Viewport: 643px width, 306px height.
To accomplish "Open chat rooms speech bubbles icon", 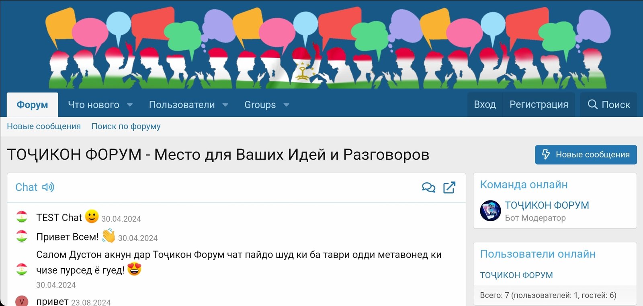I will point(428,188).
